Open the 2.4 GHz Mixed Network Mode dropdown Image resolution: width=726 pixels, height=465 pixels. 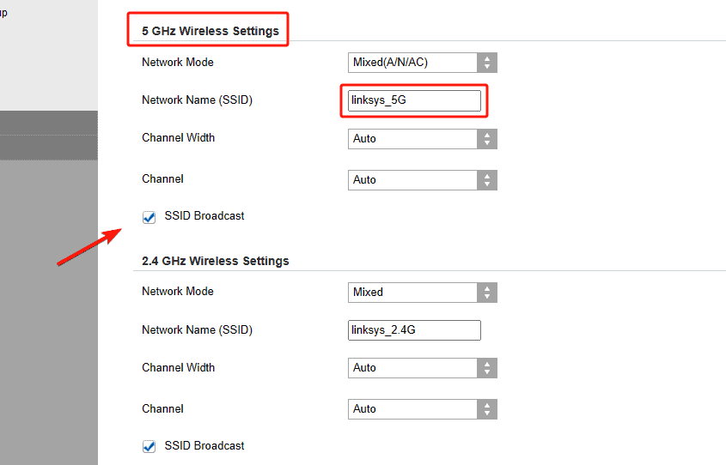[422, 293]
